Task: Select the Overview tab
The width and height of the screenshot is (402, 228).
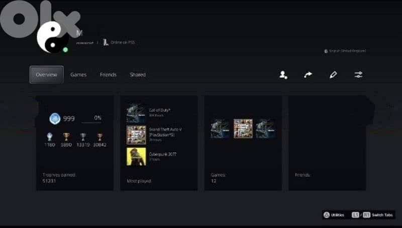Action: [x=46, y=75]
